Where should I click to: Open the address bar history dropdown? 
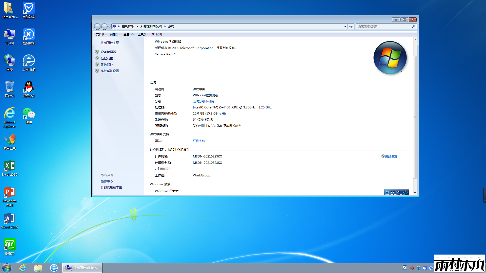345,26
